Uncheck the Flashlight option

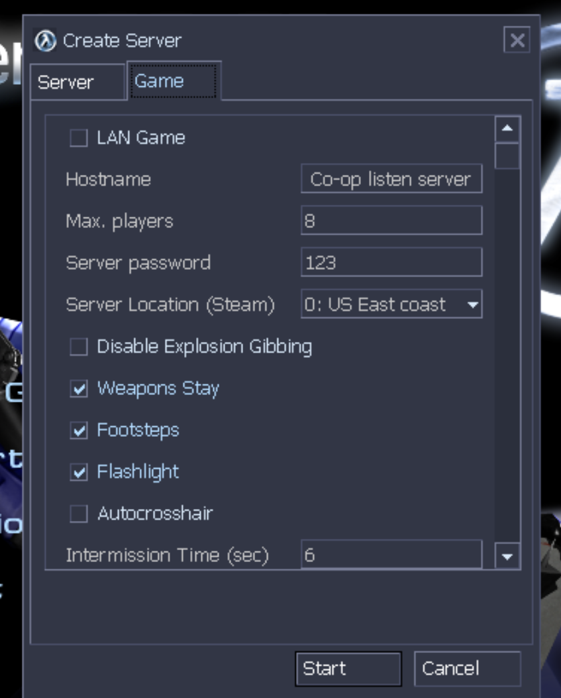click(x=79, y=472)
